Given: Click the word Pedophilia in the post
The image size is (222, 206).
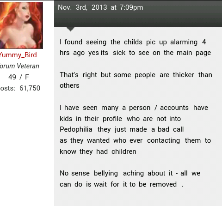Looking at the screenshot, I should 76,129.
